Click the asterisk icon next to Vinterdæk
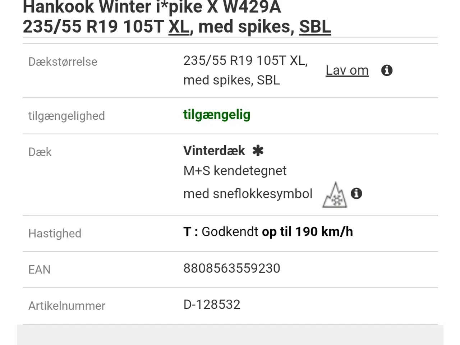This screenshot has height=345, width=460. pyautogui.click(x=258, y=151)
